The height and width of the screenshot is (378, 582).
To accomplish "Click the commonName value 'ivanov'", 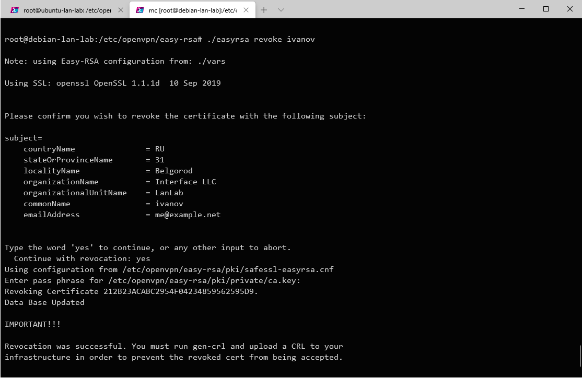I will point(169,204).
